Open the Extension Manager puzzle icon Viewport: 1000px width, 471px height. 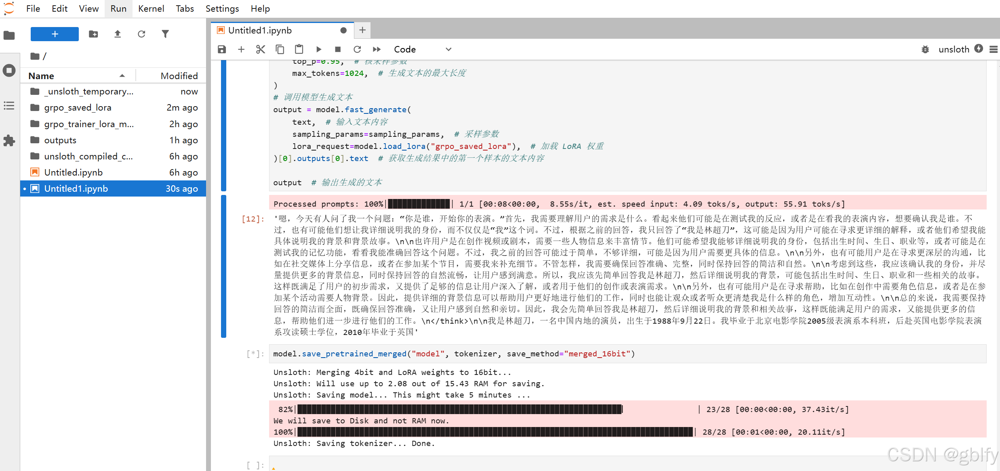point(9,141)
